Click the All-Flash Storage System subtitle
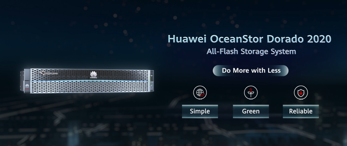Image resolution: width=347 pixels, height=146 pixels. coord(251,51)
